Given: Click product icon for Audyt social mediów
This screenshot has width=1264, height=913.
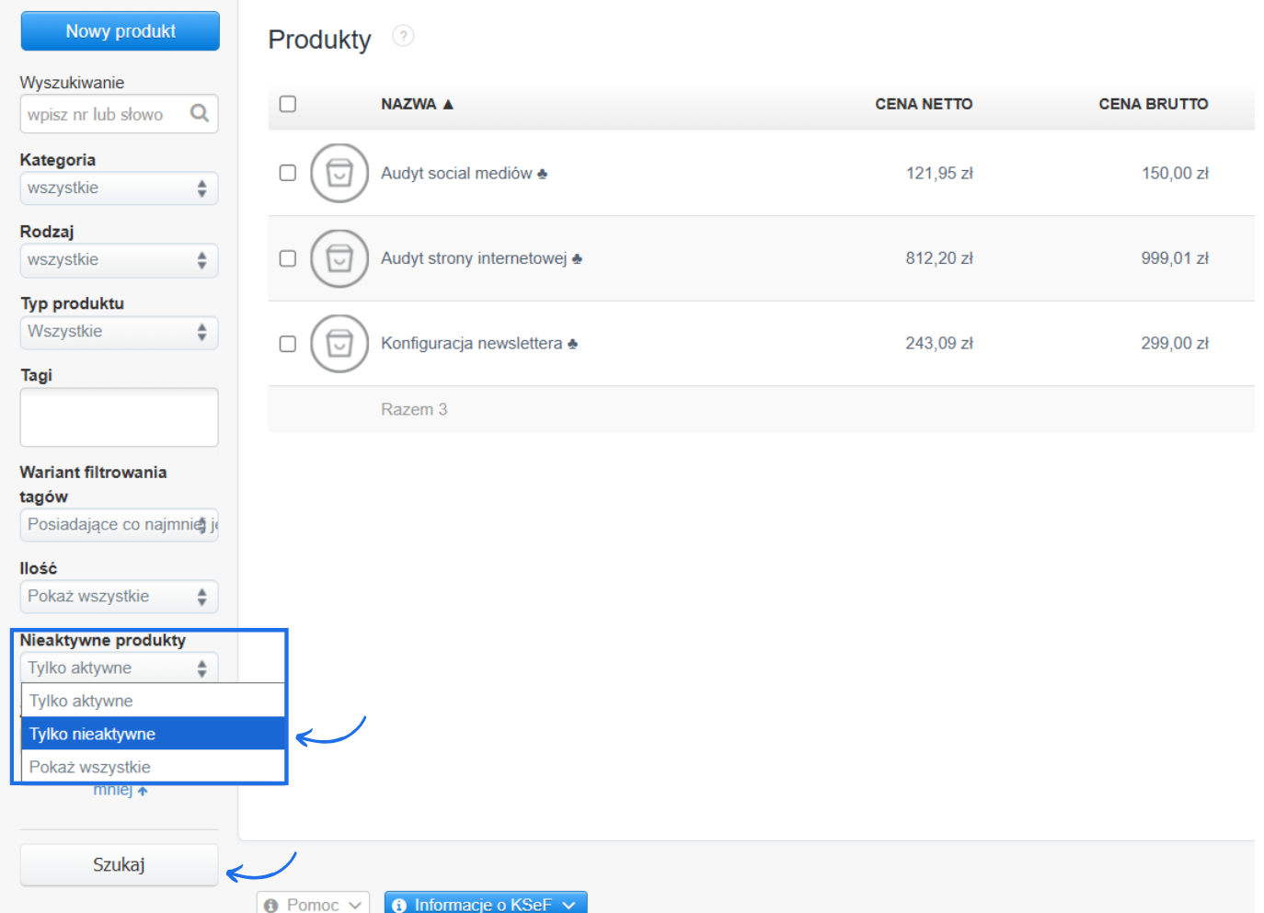Looking at the screenshot, I should coord(339,173).
